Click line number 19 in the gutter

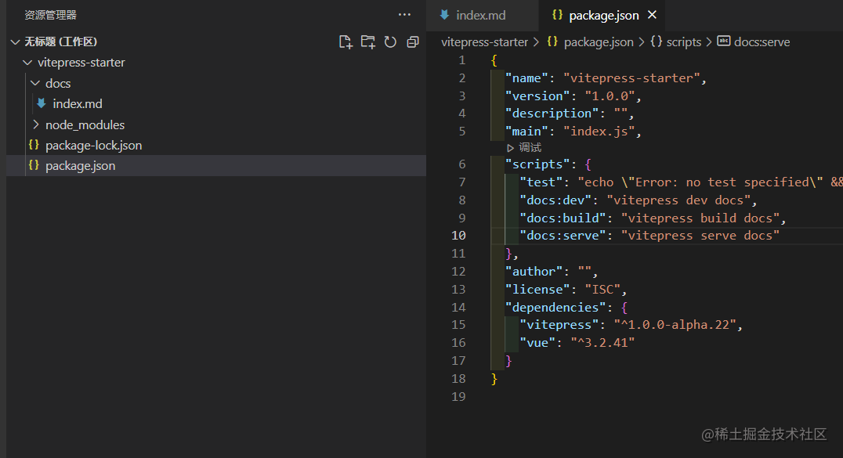pyautogui.click(x=458, y=397)
